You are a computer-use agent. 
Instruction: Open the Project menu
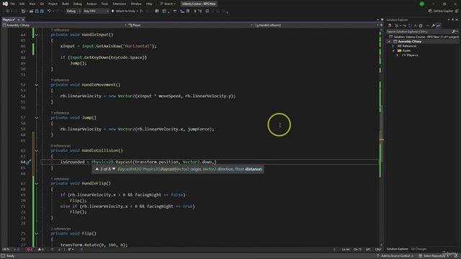coord(53,4)
